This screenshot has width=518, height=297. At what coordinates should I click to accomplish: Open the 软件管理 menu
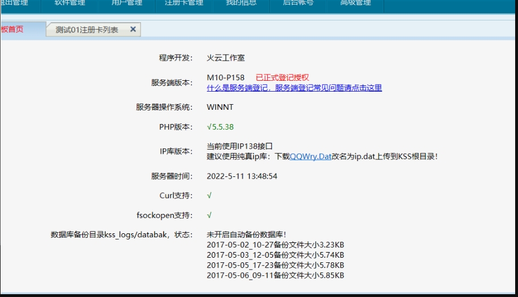point(70,3)
